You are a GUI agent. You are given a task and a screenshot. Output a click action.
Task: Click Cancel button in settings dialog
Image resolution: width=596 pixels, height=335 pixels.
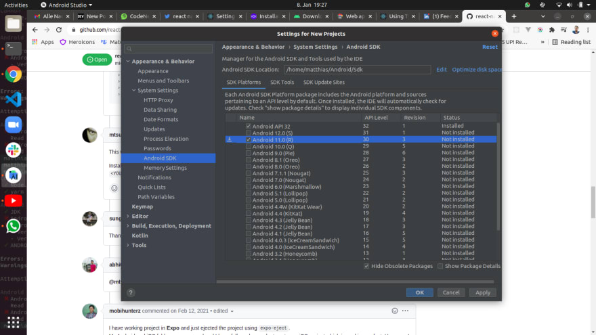451,292
